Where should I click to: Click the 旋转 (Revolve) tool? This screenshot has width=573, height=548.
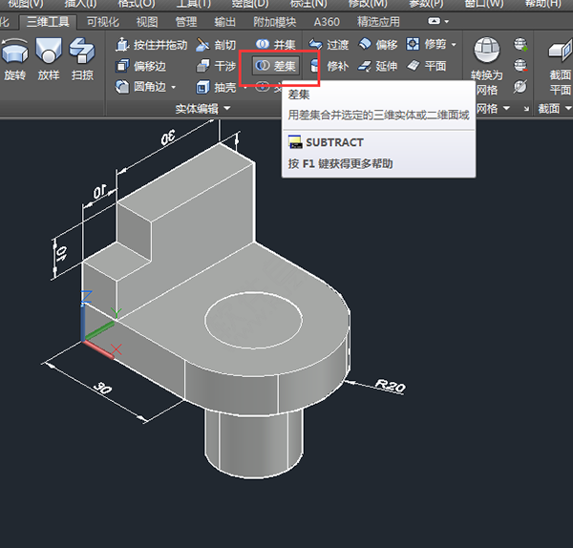pyautogui.click(x=15, y=57)
